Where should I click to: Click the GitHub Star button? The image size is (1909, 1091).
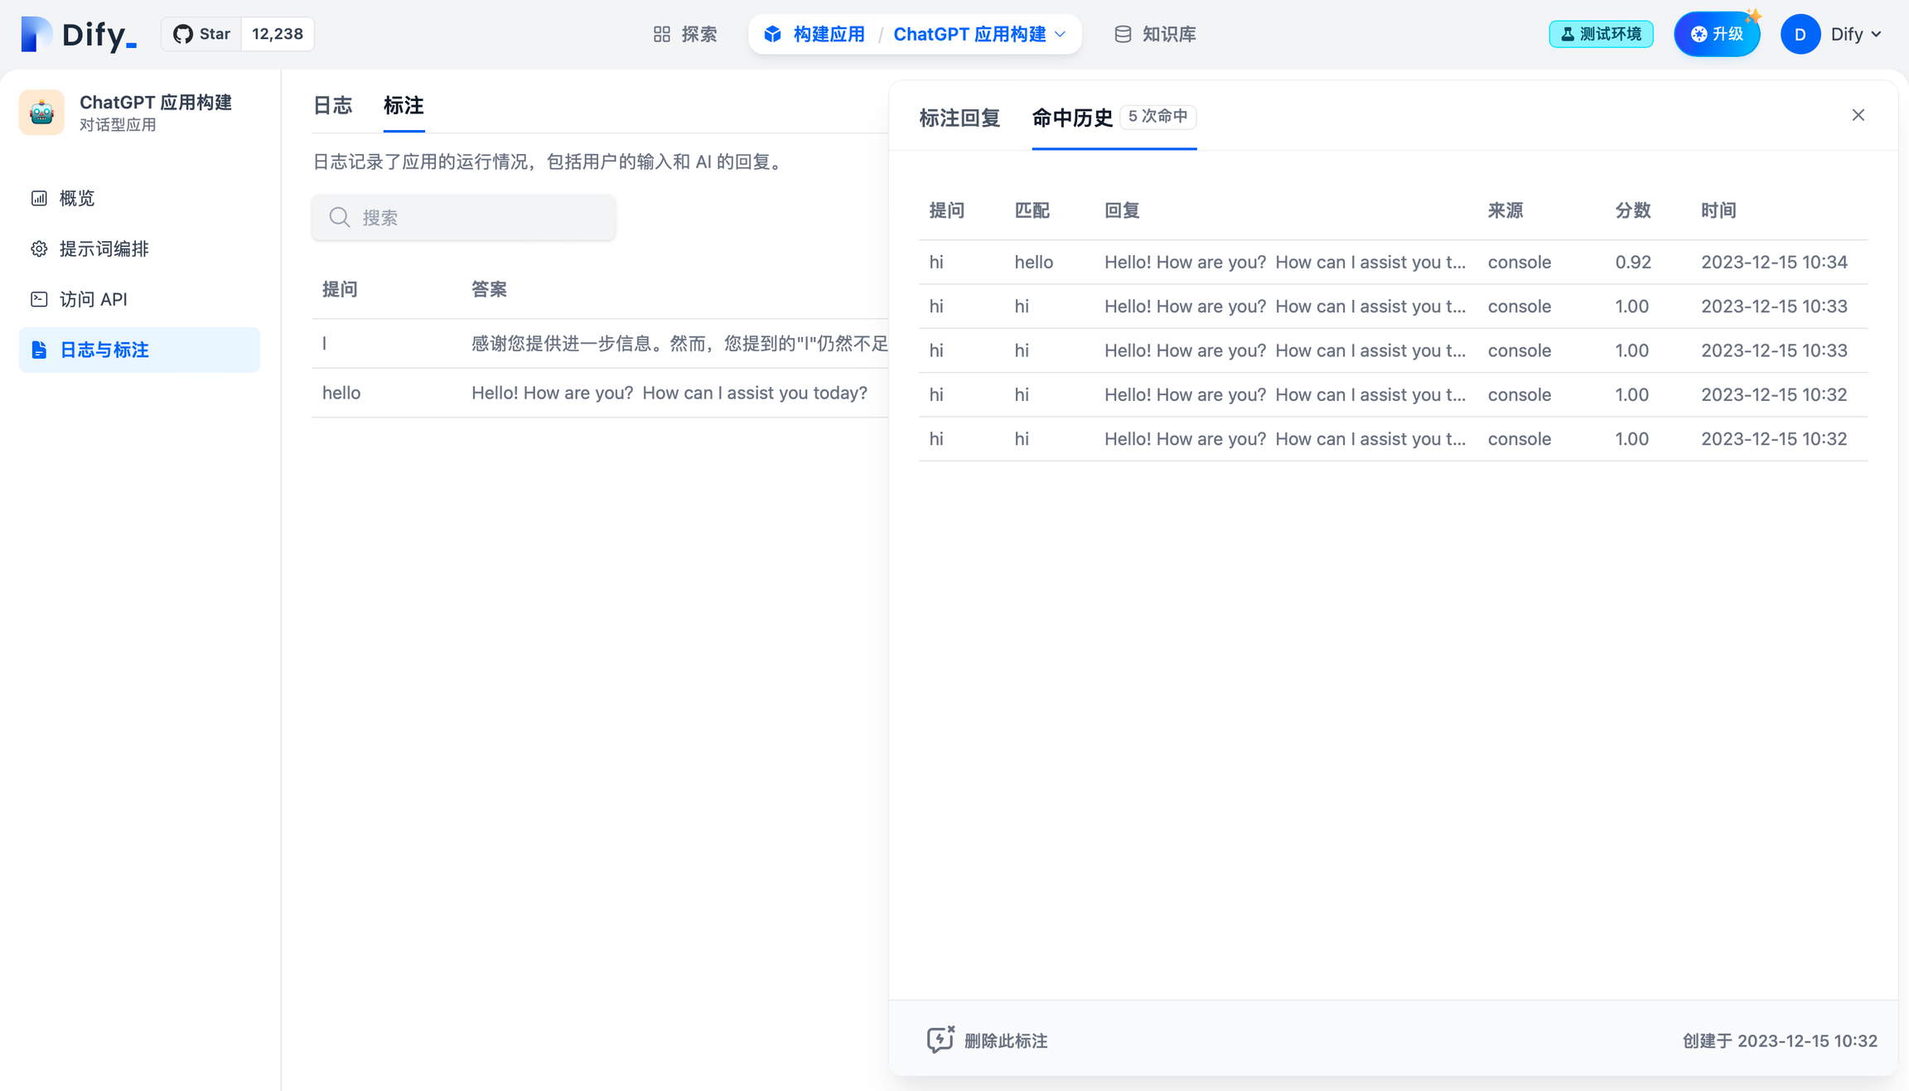tap(200, 34)
